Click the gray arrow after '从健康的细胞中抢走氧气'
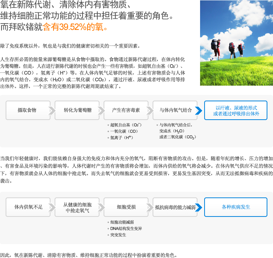273x258 pixels. (x=101, y=208)
